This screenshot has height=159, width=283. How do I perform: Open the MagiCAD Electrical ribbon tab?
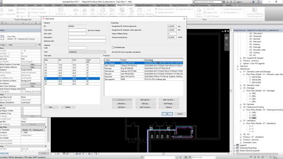click(180, 5)
